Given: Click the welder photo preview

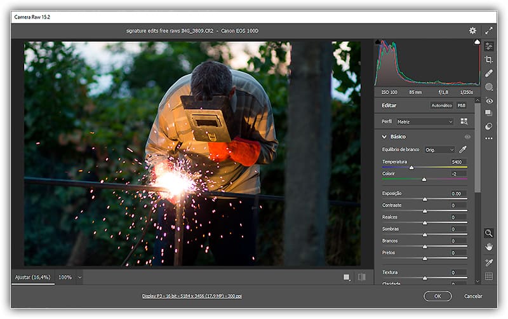Looking at the screenshot, I should click(x=192, y=154).
